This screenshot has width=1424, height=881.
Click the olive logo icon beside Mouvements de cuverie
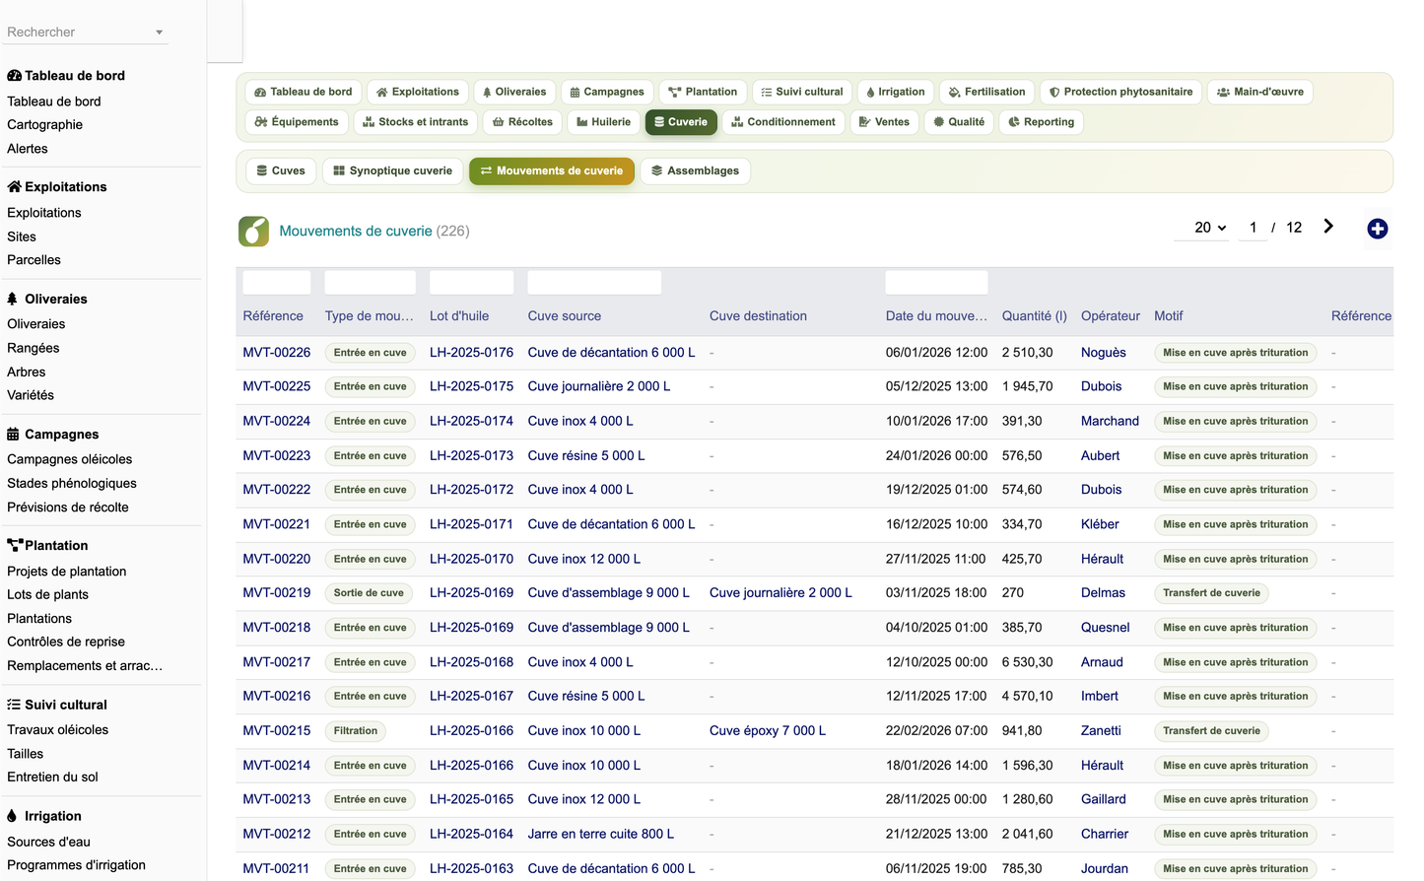click(x=253, y=231)
